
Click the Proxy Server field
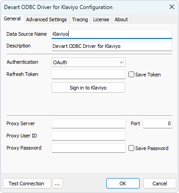pos(89,123)
